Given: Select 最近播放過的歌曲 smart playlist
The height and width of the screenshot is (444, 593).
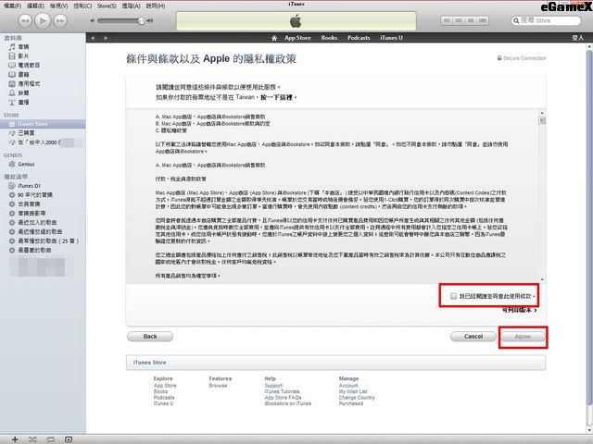Looking at the screenshot, I should 40,232.
